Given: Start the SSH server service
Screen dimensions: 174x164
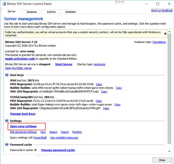Looking at the screenshot, I should tap(64, 64).
